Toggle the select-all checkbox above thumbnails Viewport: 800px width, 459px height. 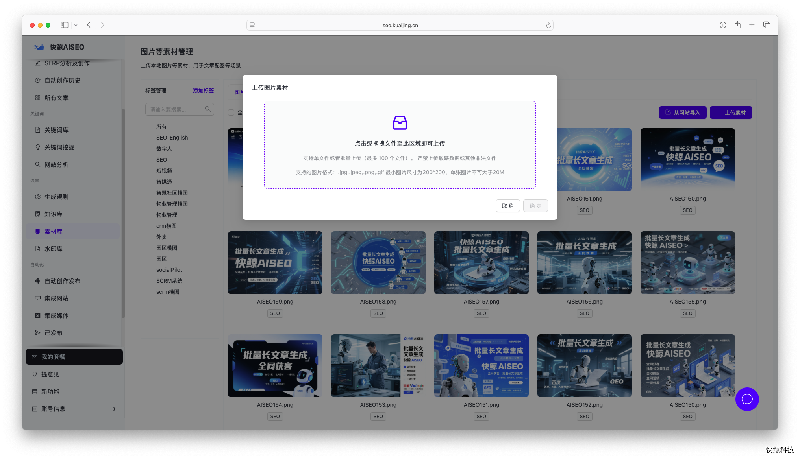point(231,112)
